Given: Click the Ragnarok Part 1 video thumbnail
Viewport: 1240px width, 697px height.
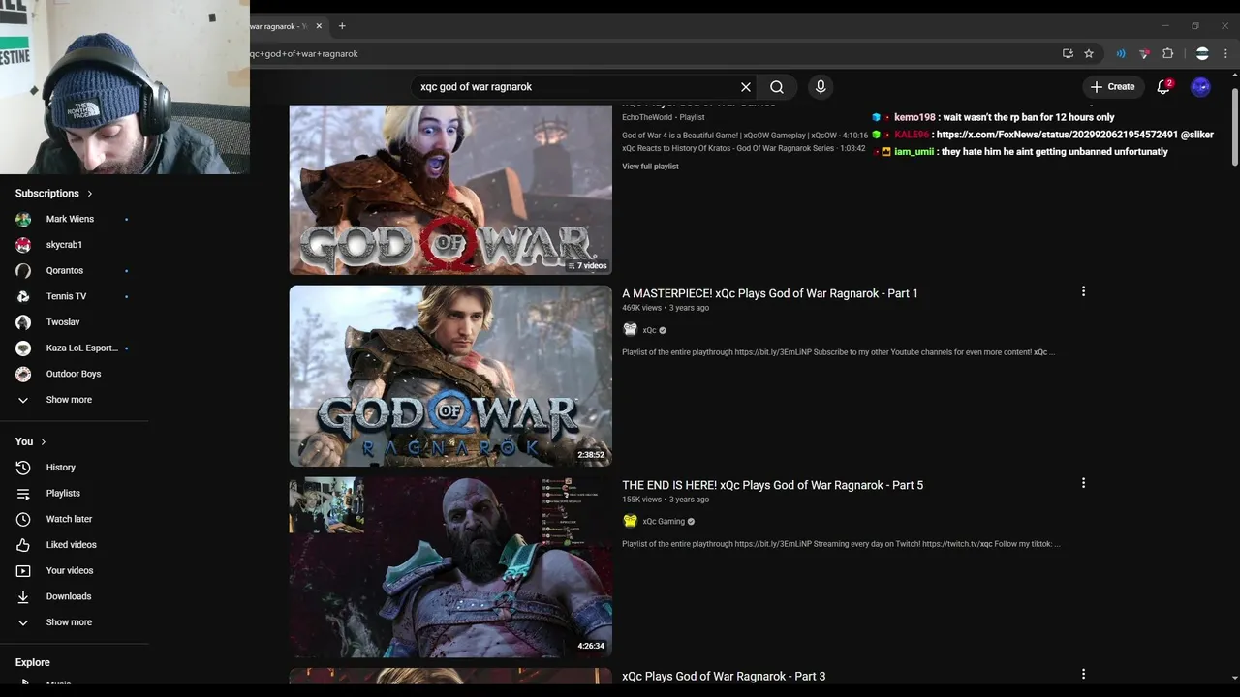Looking at the screenshot, I should (x=450, y=376).
